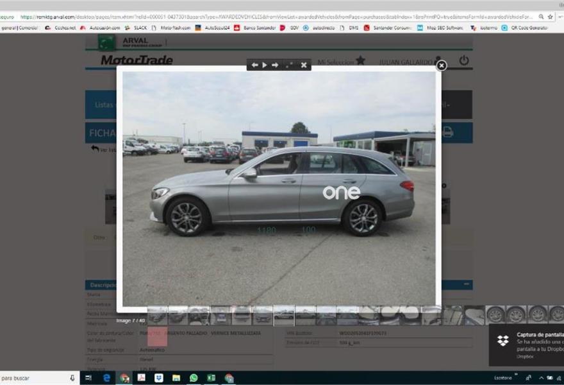Image resolution: width=564 pixels, height=385 pixels.
Task: Open Dropbox from the taskbar
Action: [x=158, y=378]
